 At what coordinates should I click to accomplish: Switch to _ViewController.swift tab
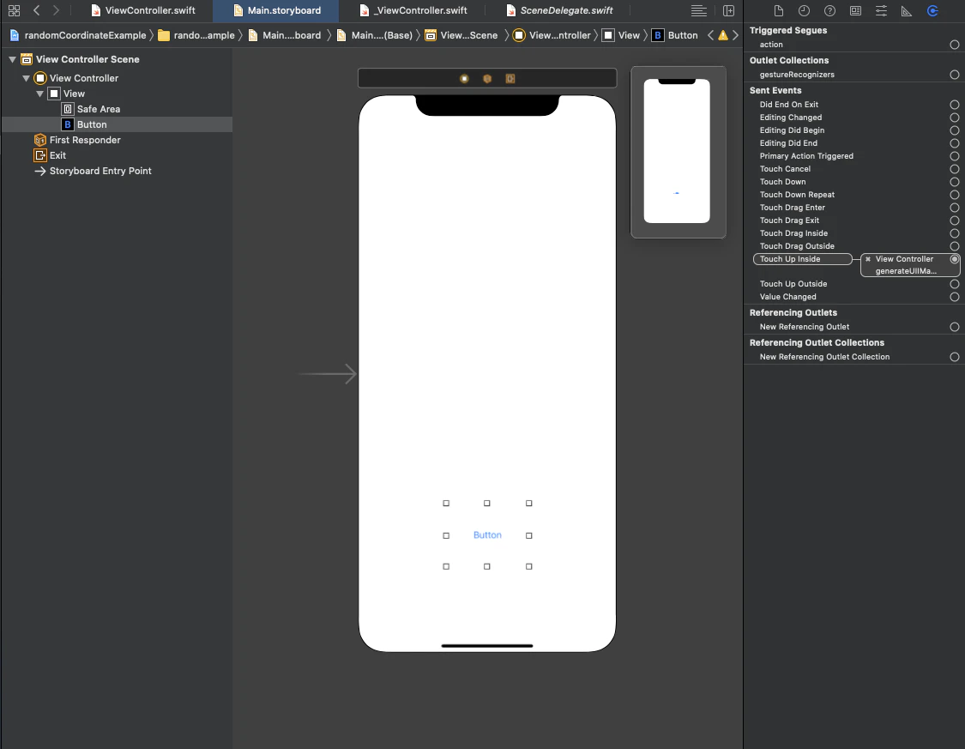[x=413, y=10]
